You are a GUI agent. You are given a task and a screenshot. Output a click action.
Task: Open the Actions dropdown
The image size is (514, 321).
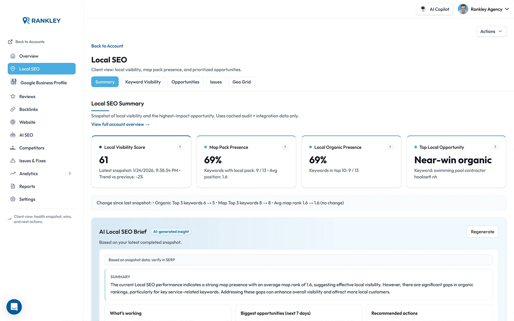(x=491, y=31)
